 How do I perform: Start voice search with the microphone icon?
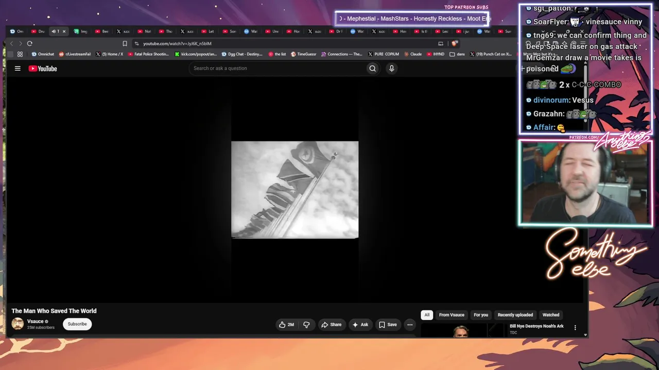tap(391, 68)
